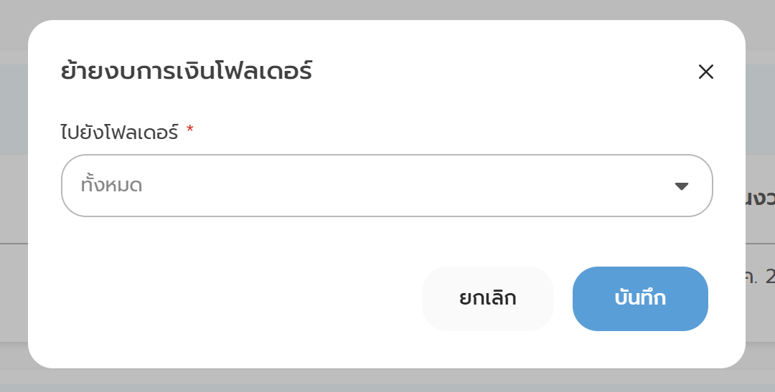Click the ย้ายงบการเงินโฟลเดอร์ dialog title
Screen dimensions: 775x392
(x=187, y=72)
